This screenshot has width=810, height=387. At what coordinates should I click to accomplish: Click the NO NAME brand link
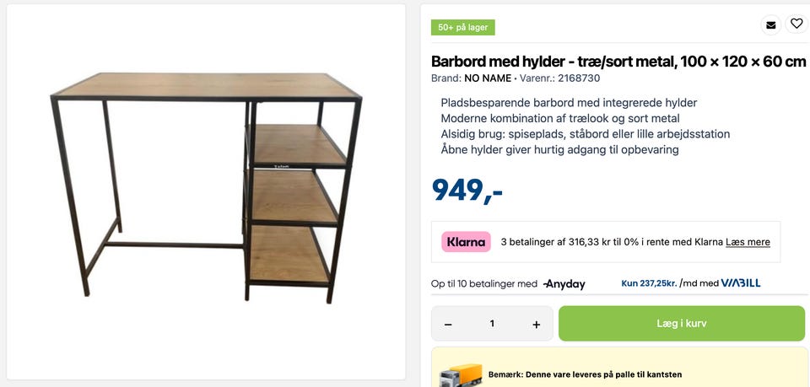(487, 78)
